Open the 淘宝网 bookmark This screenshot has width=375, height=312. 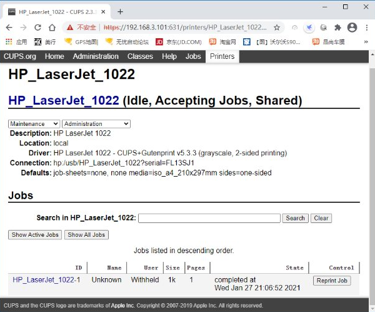click(222, 42)
